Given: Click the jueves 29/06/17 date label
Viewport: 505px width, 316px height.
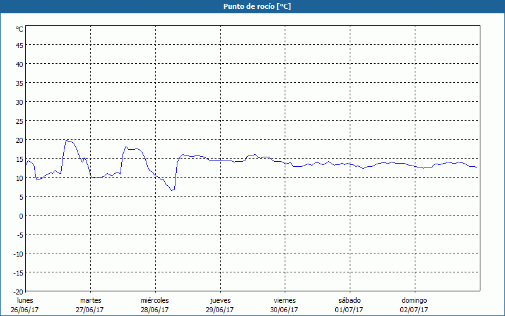Looking at the screenshot, I should [x=220, y=305].
